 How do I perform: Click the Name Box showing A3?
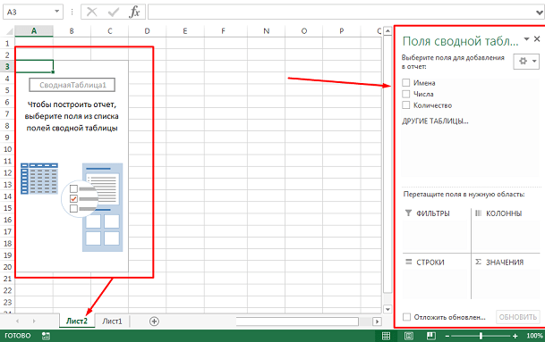(29, 13)
